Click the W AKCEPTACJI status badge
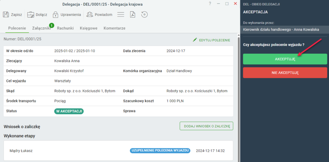Viewport: 329px width, 162px height. coord(69,111)
